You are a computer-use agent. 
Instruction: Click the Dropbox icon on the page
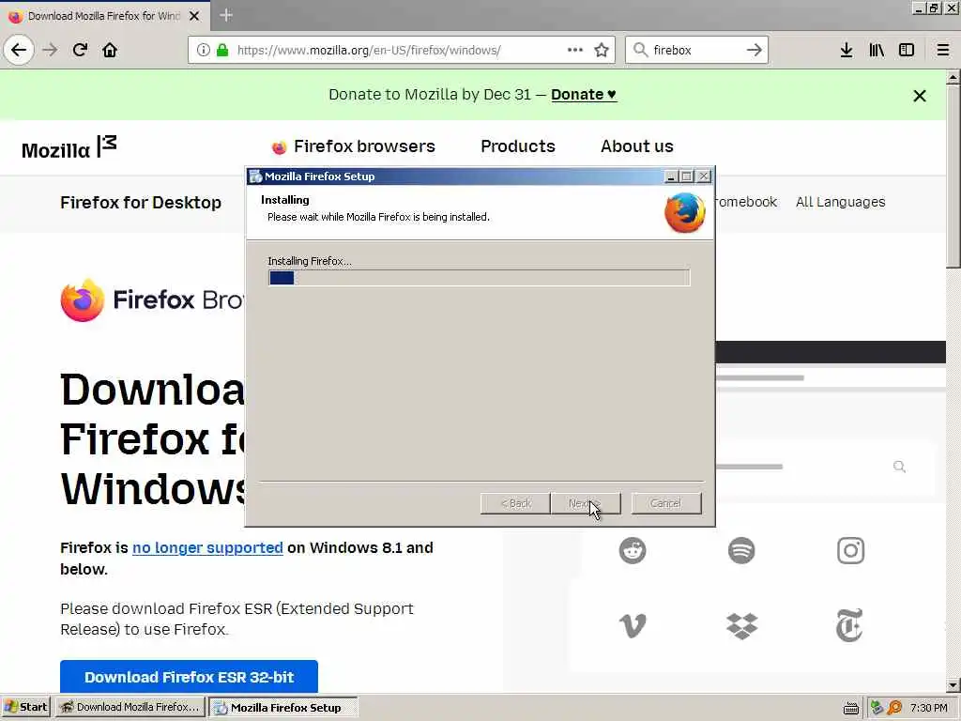(x=741, y=626)
